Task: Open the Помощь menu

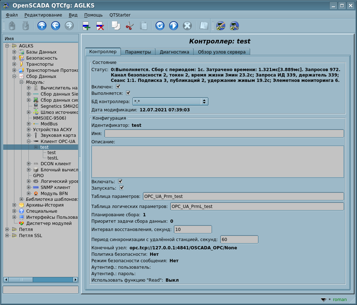Action: [x=93, y=15]
